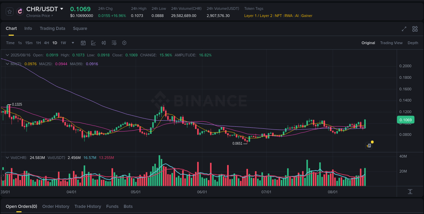The width and height of the screenshot is (424, 214).
Task: Open the Order History tab
Action: coord(56,206)
